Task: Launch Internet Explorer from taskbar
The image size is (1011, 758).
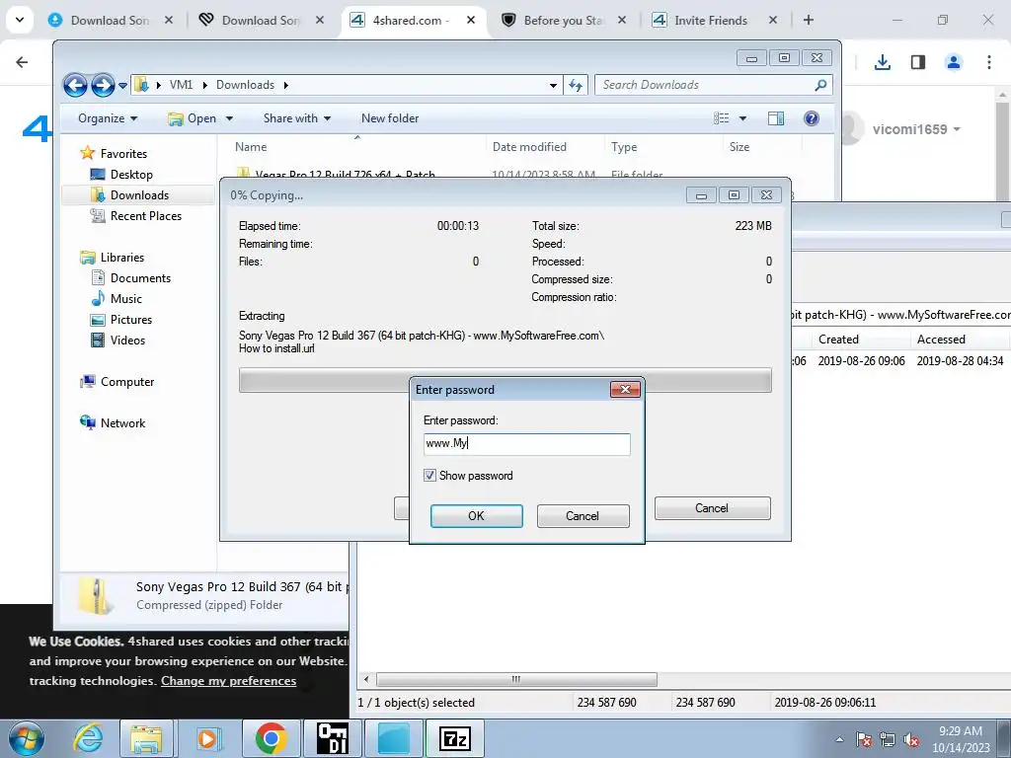Action: tap(88, 738)
